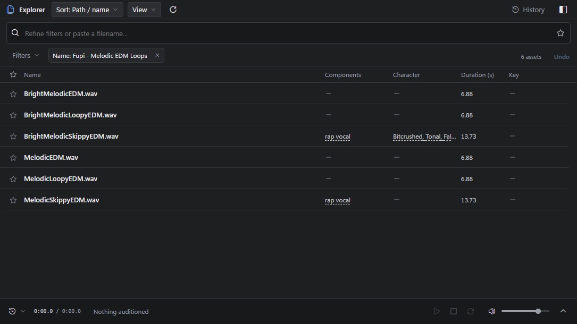The image size is (577, 324).
Task: Sort by the Duration (s) column header
Action: pyautogui.click(x=477, y=75)
